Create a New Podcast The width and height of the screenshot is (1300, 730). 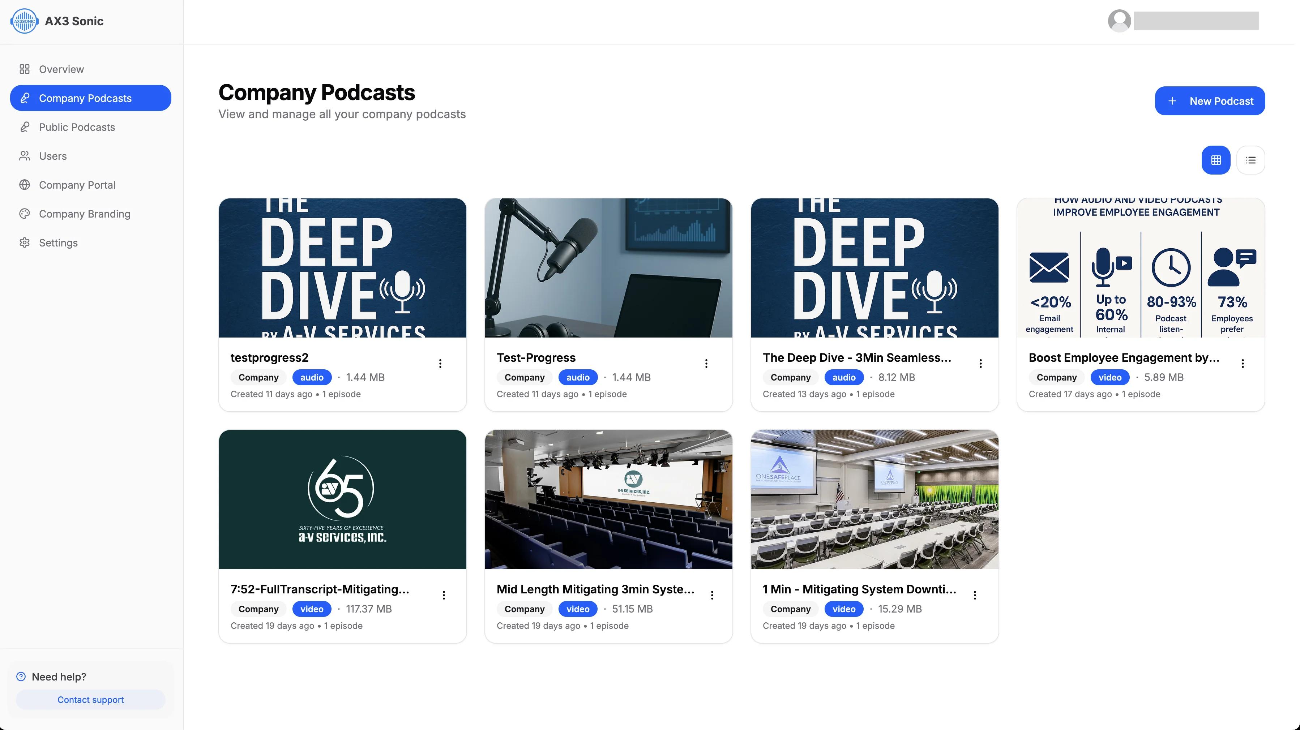click(x=1210, y=101)
